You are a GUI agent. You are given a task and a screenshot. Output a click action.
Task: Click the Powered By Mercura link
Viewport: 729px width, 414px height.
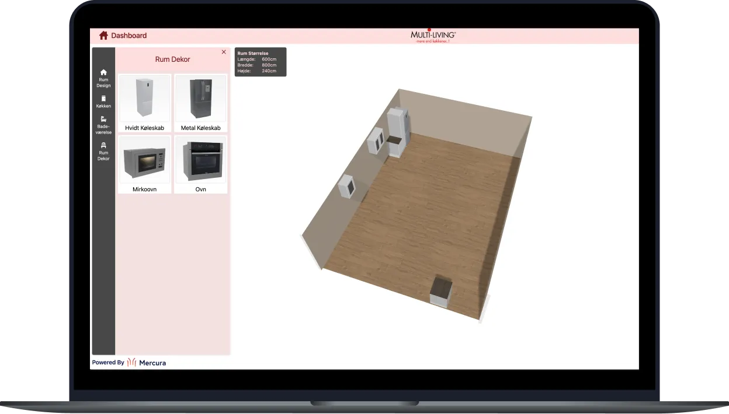click(x=129, y=362)
